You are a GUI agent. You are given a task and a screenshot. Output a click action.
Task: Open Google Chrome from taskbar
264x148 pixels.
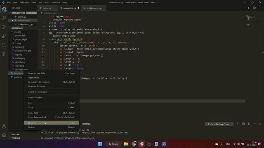[134, 144]
